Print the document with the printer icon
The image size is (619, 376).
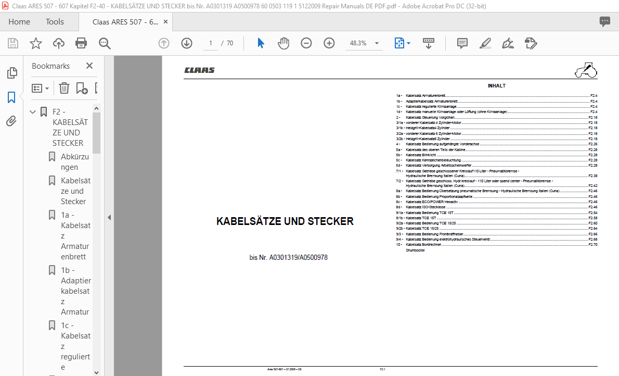coord(81,43)
